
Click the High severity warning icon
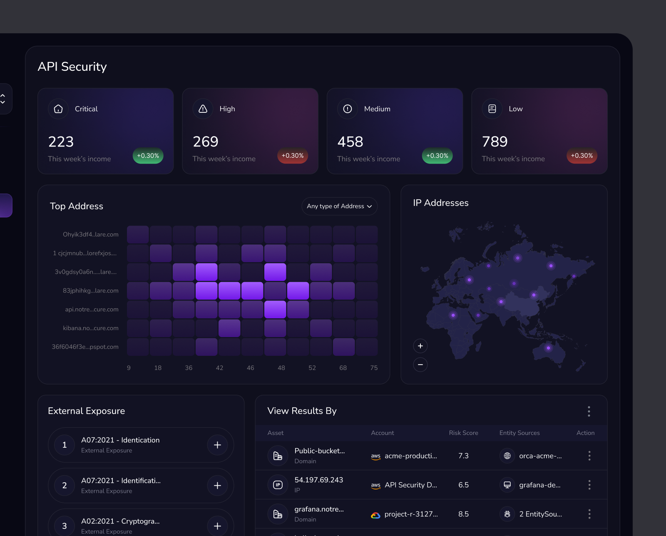click(203, 109)
